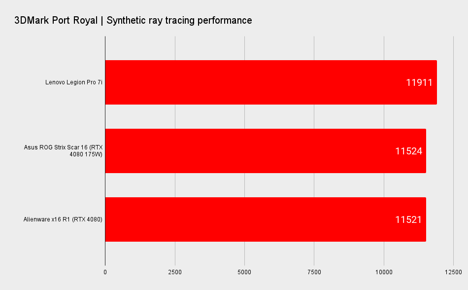
Task: Select the Asus ROG Strix Scar 16 label
Action: tap(63, 151)
